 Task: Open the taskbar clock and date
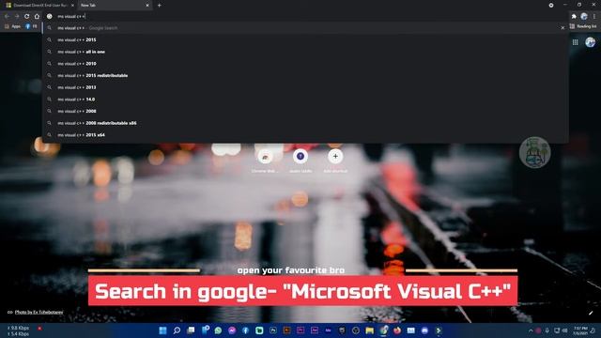click(580, 330)
